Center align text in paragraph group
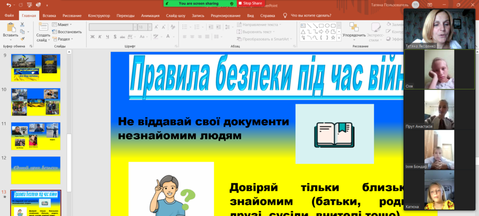The image size is (479, 216). click(x=192, y=37)
